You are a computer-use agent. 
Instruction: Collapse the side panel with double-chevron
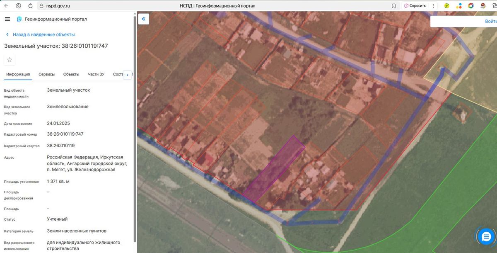(143, 19)
